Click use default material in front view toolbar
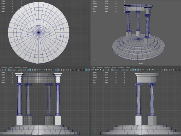The image size is (181, 136). [x=32, y=70]
